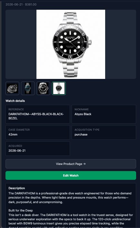The image size is (140, 228).
Task: Click the Nickname Abyss Black card
Action: click(x=104, y=114)
